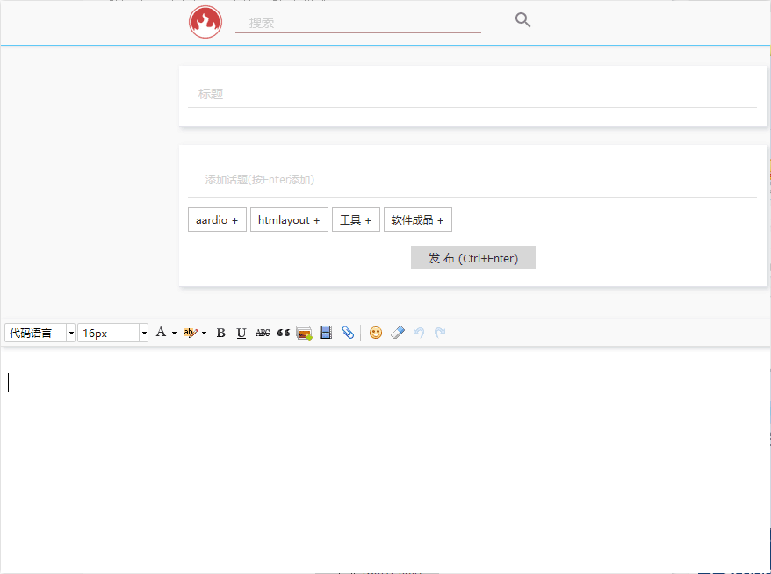Add the aardio topic tag

pos(217,219)
